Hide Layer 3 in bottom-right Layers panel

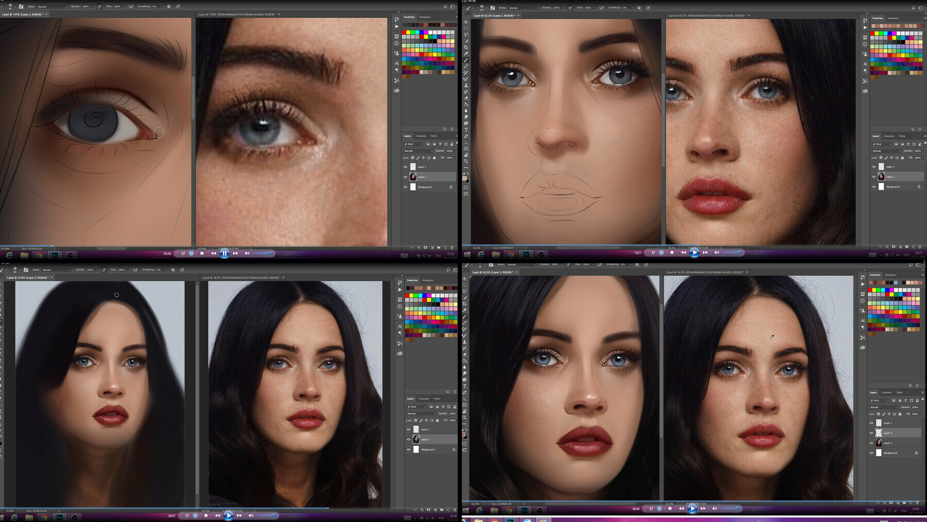pos(871,433)
